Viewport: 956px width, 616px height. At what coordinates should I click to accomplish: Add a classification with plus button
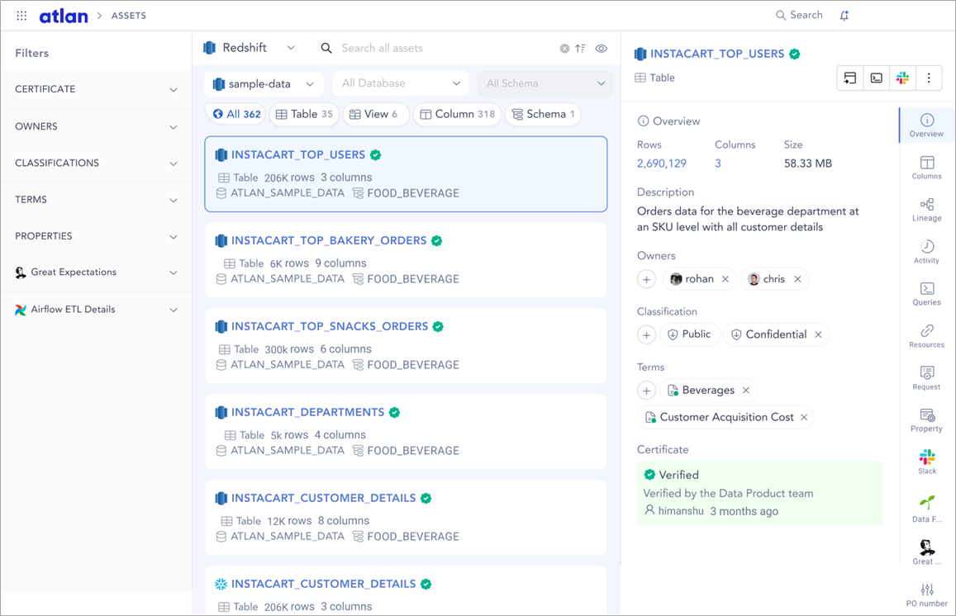(647, 334)
